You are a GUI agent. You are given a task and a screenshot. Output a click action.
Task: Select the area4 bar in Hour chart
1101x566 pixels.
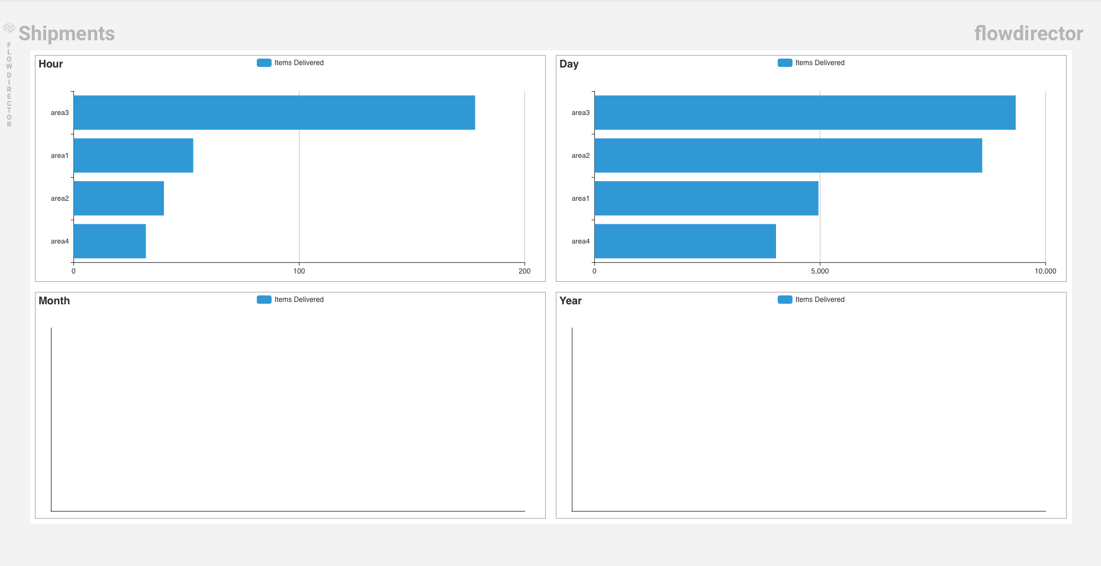pos(110,241)
